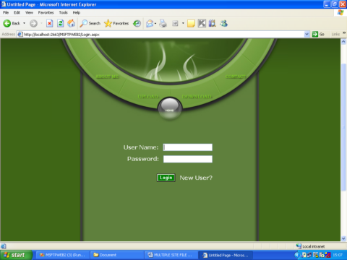
Task: Stop page loading with red X icon
Action: tap(49, 23)
